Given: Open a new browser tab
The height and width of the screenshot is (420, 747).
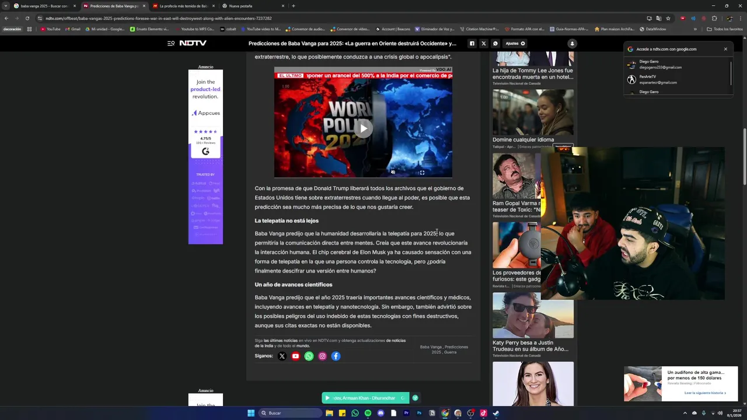Looking at the screenshot, I should 293,6.
